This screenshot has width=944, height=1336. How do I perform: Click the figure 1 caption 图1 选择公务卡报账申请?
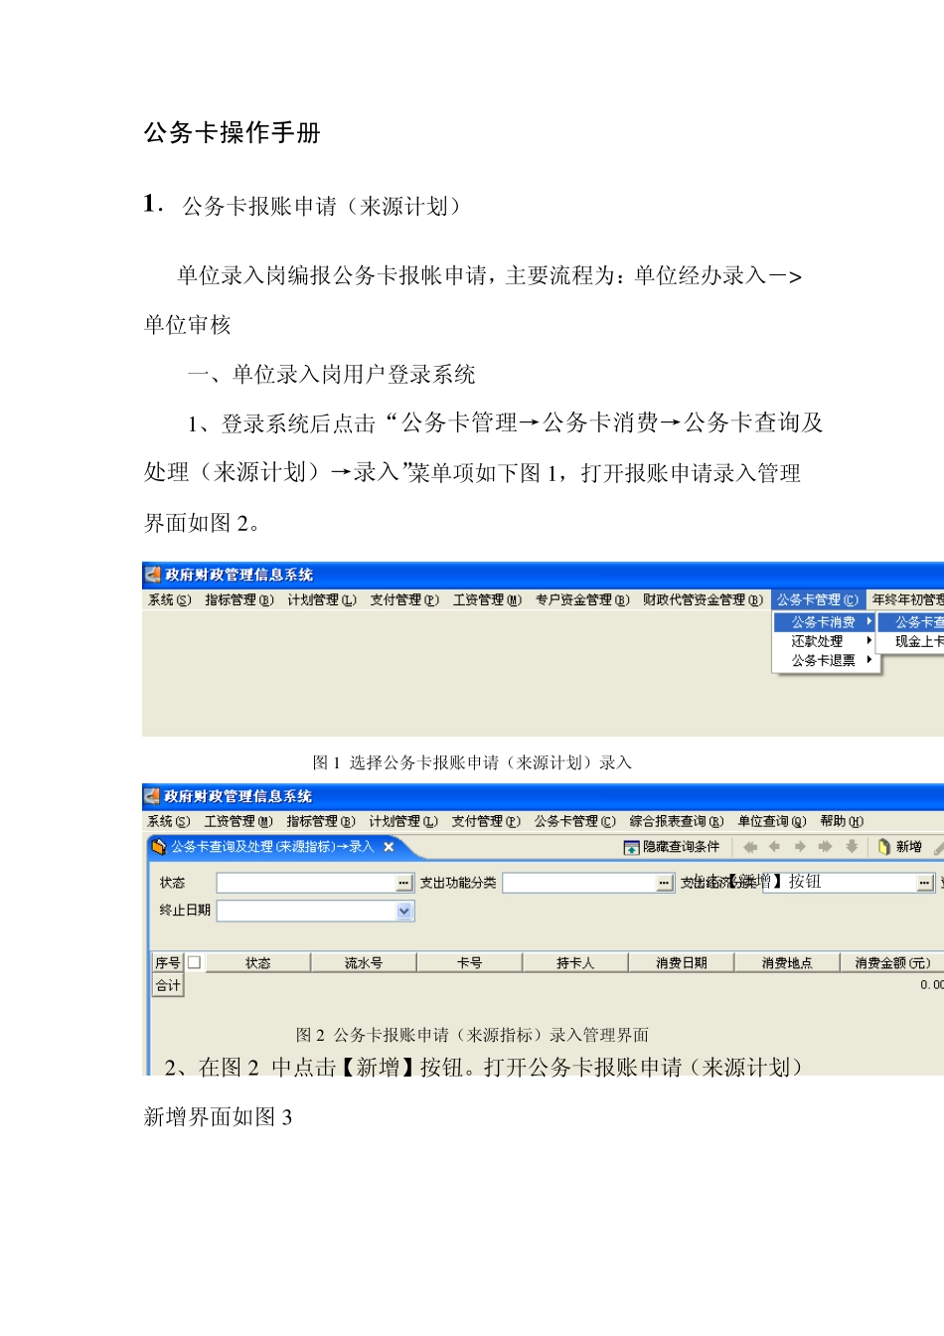pyautogui.click(x=472, y=762)
